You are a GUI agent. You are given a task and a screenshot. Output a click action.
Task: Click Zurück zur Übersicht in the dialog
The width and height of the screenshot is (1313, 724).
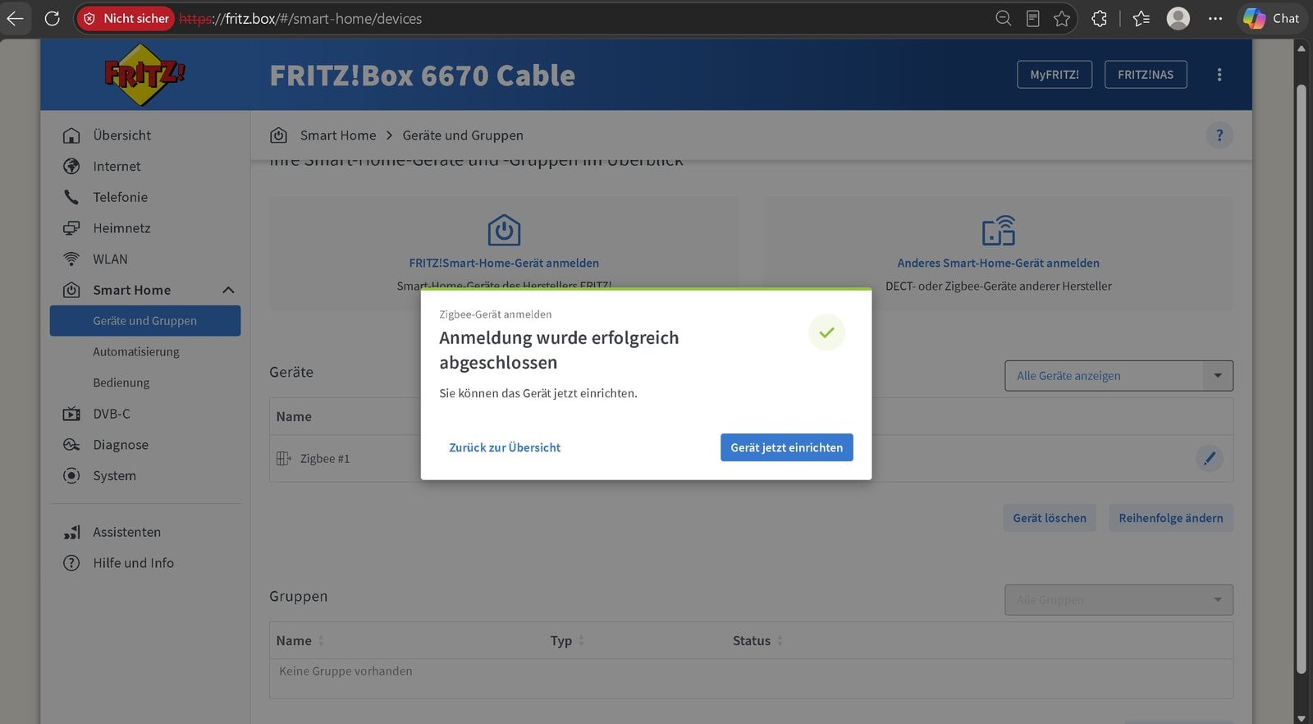tap(505, 447)
